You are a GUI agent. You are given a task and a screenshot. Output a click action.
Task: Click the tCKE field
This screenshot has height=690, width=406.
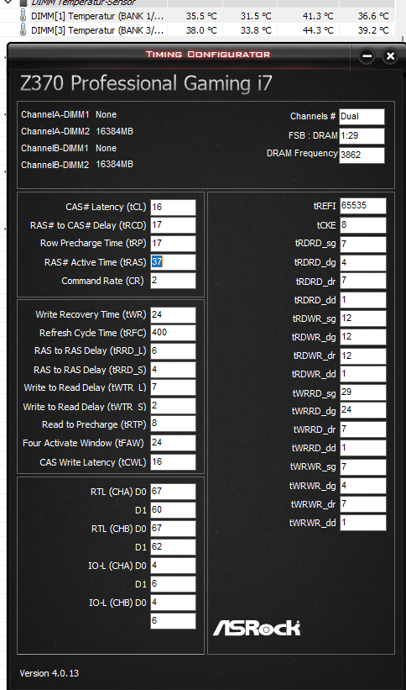[363, 225]
